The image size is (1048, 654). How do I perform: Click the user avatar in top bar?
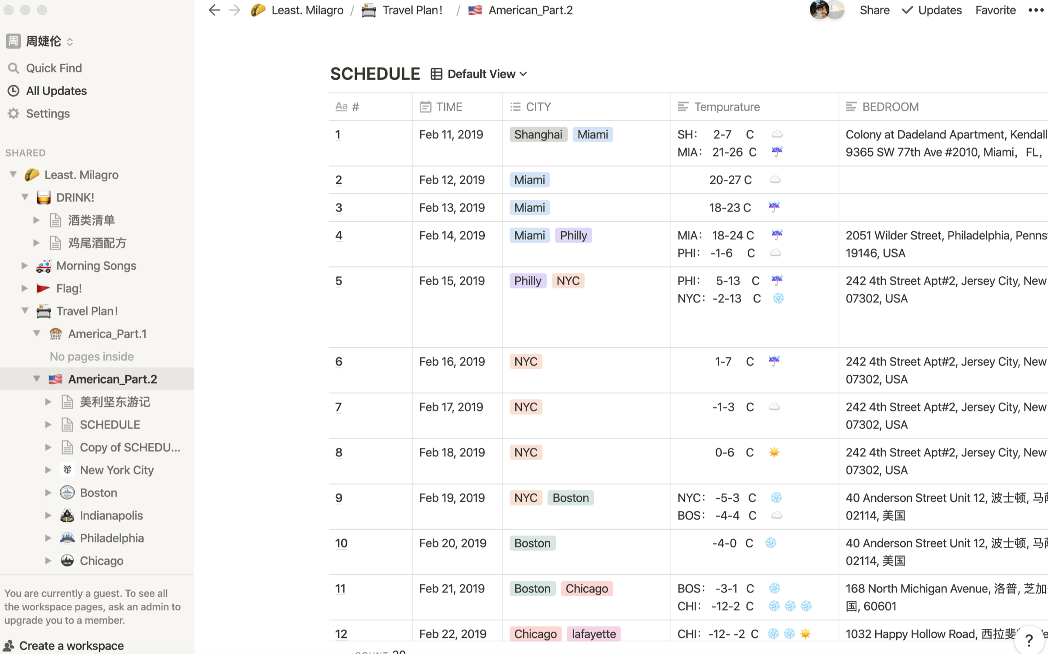tap(819, 10)
